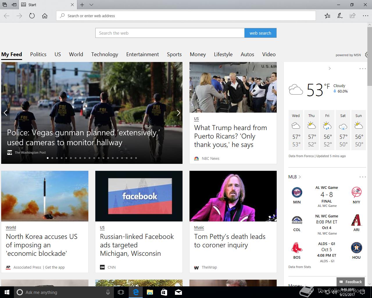Click the Share icon in toolbar
The width and height of the screenshot is (372, 298).
point(353,16)
